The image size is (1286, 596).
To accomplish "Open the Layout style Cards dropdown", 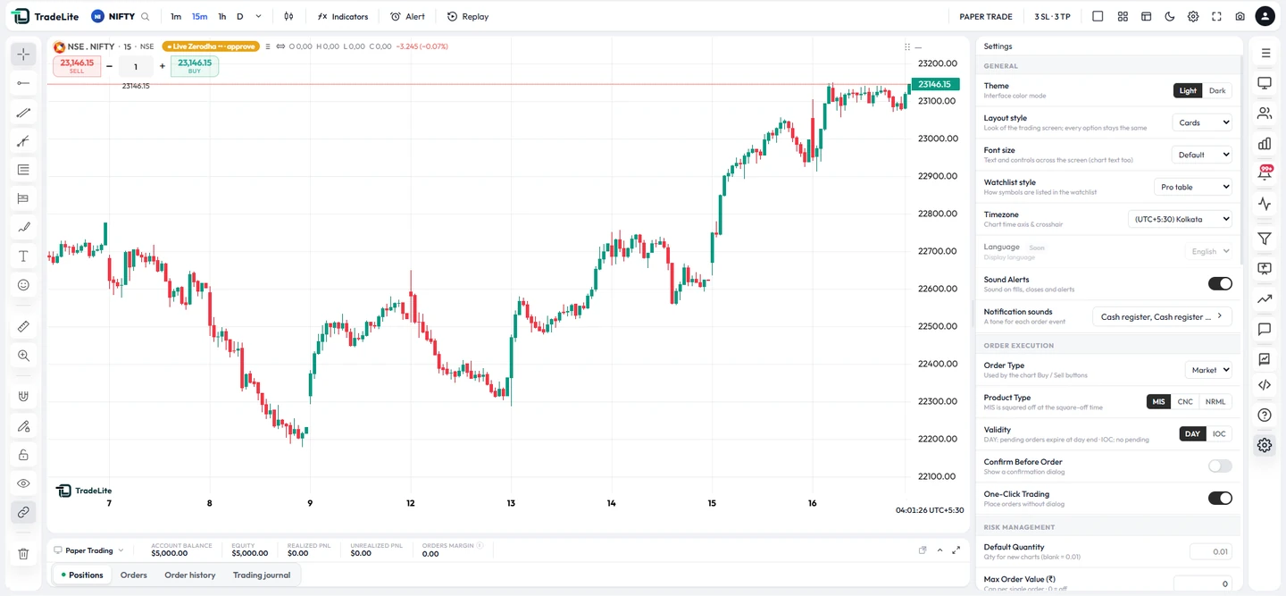I will [1202, 122].
